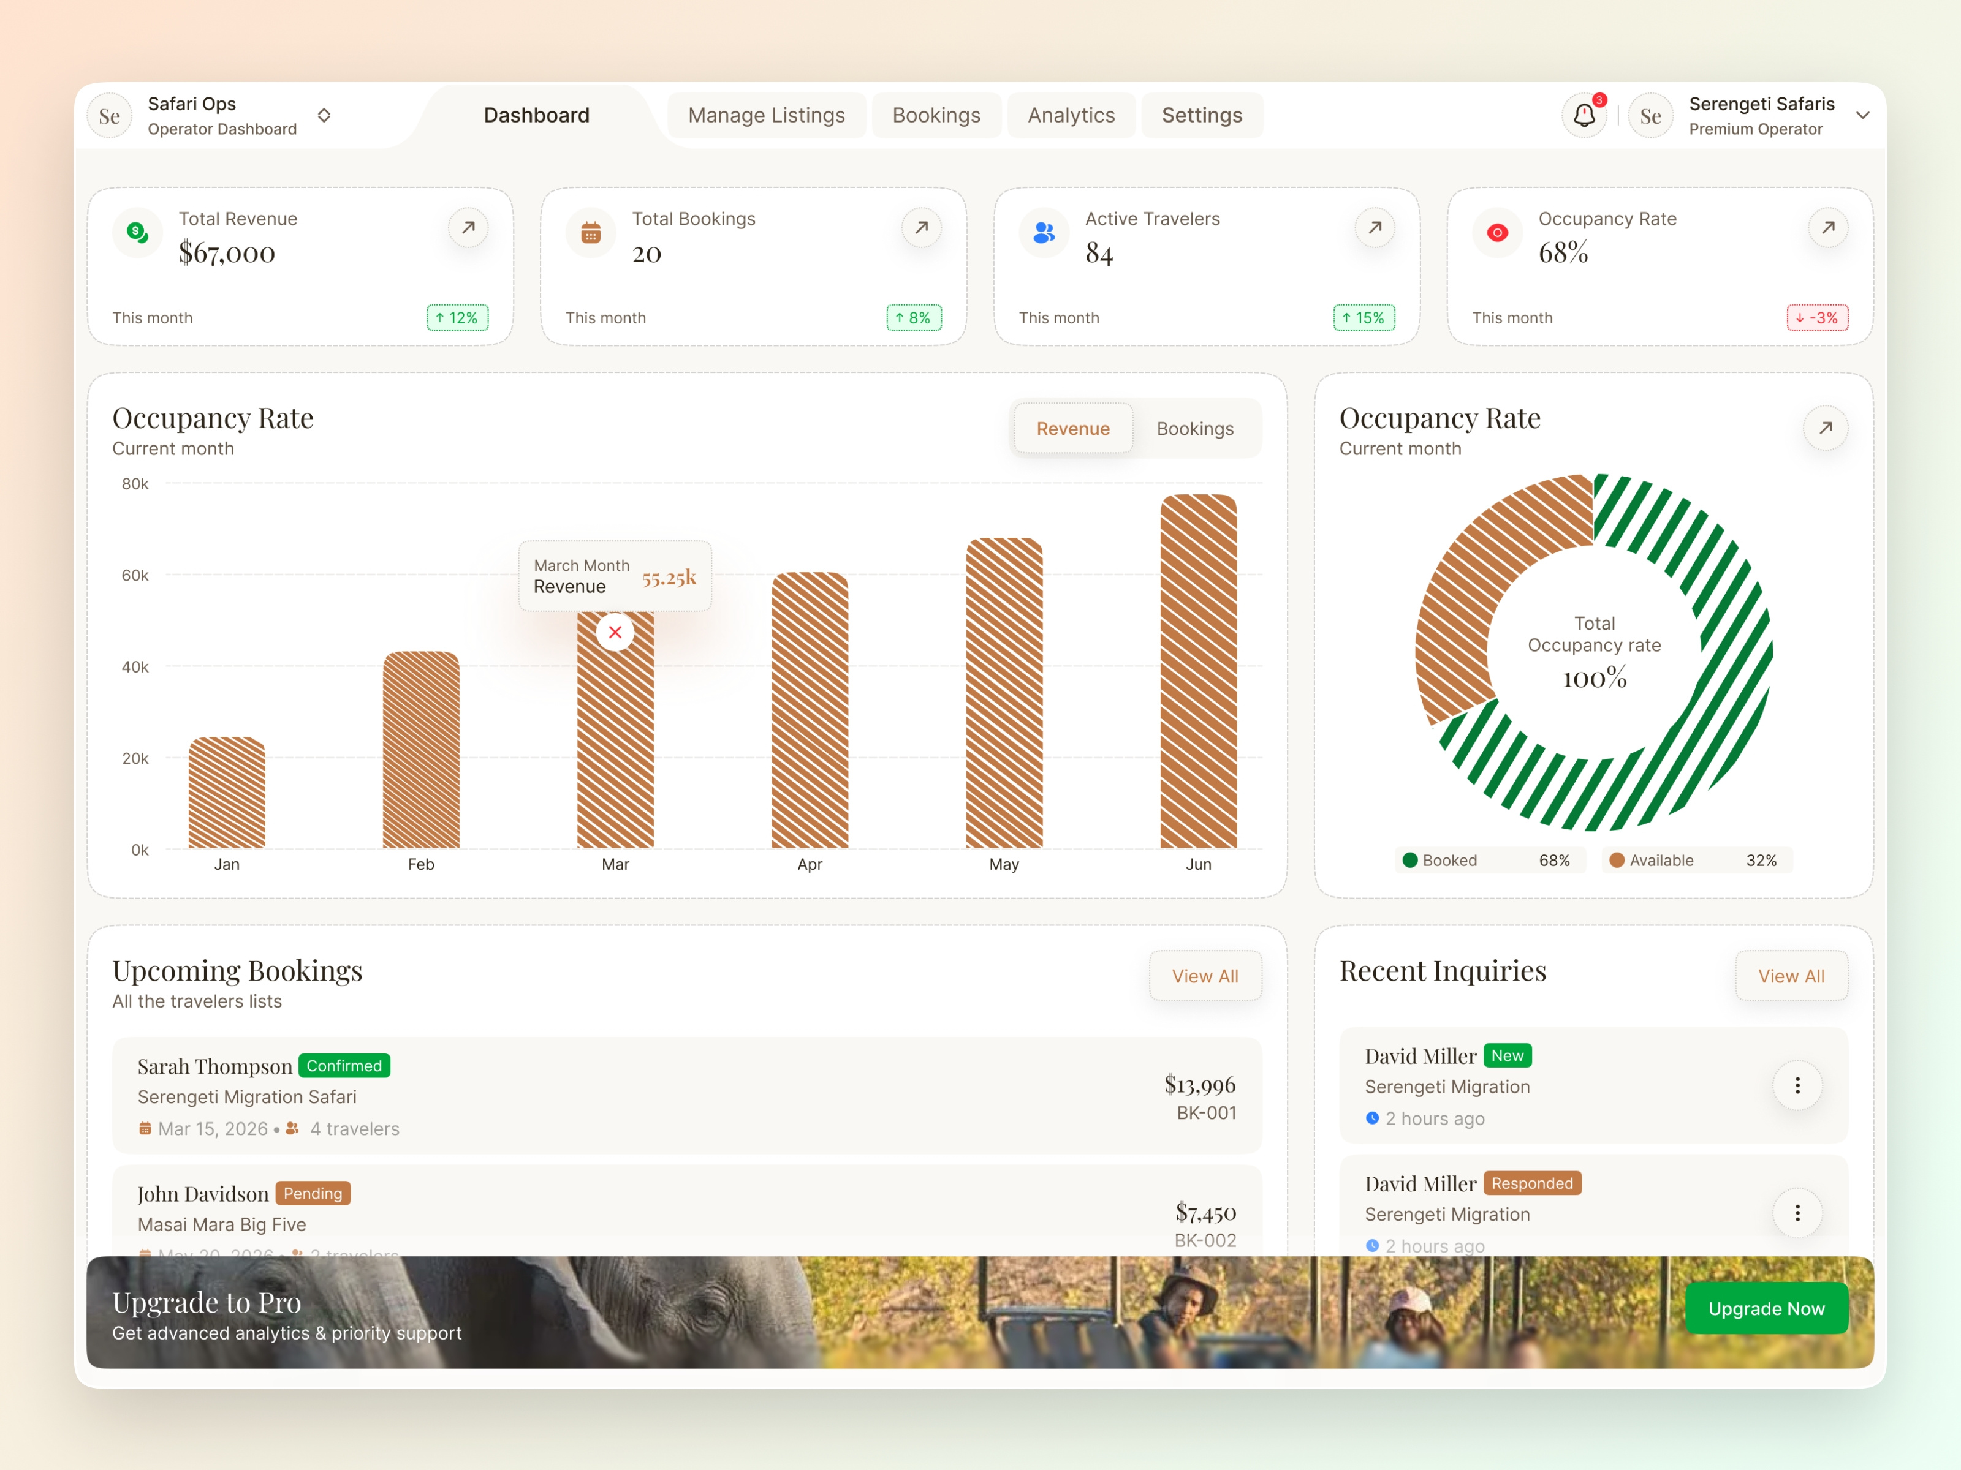
Task: Select Sarah Thompson's confirmed booking entry
Action: tap(687, 1096)
